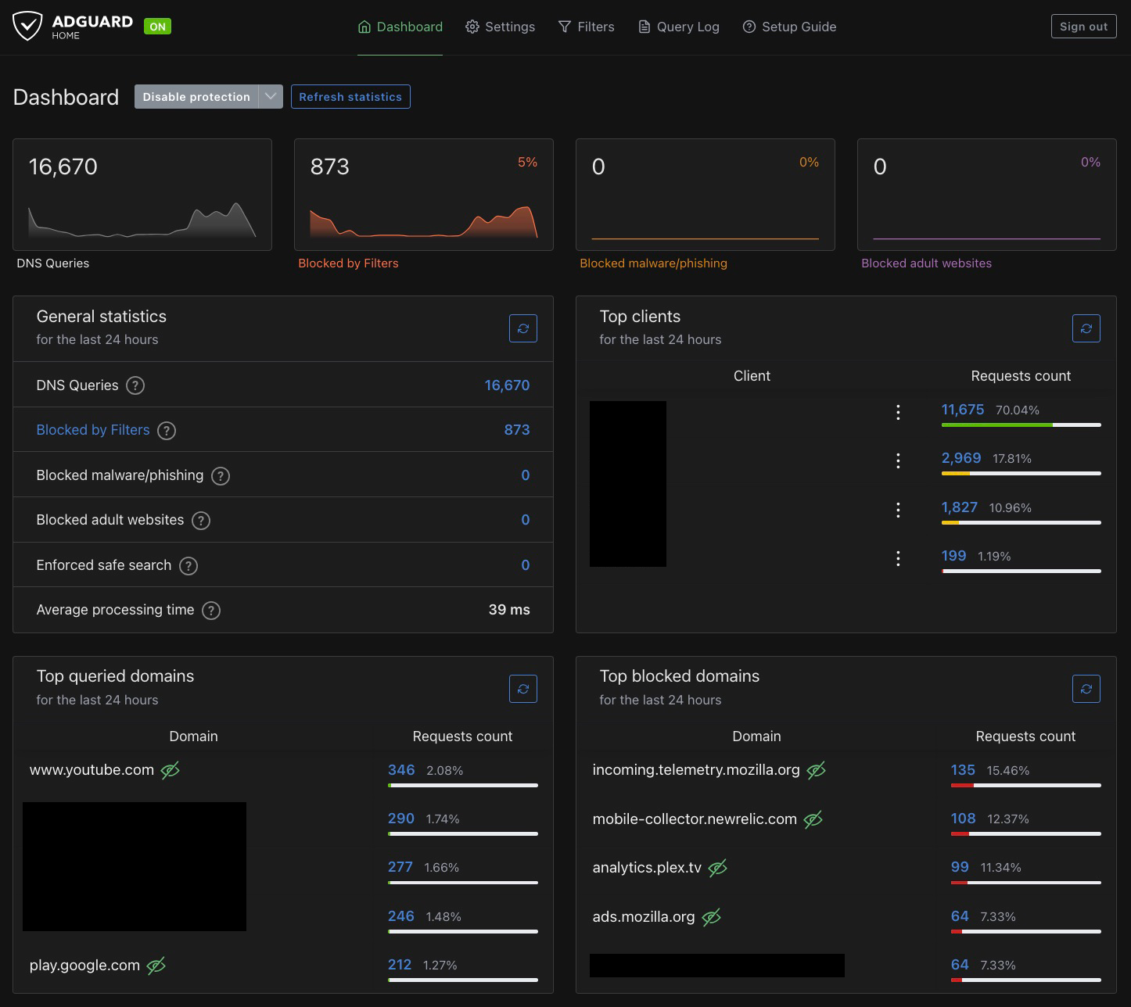The width and height of the screenshot is (1131, 1007).
Task: Click the ads.mozilla.org domain text
Action: pos(644,917)
